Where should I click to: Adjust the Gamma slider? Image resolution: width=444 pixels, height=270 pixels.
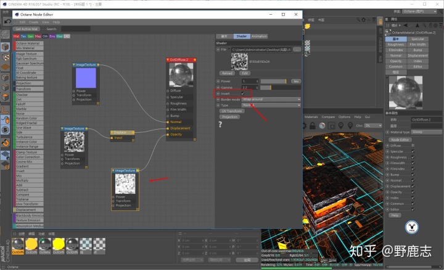(x=281, y=87)
